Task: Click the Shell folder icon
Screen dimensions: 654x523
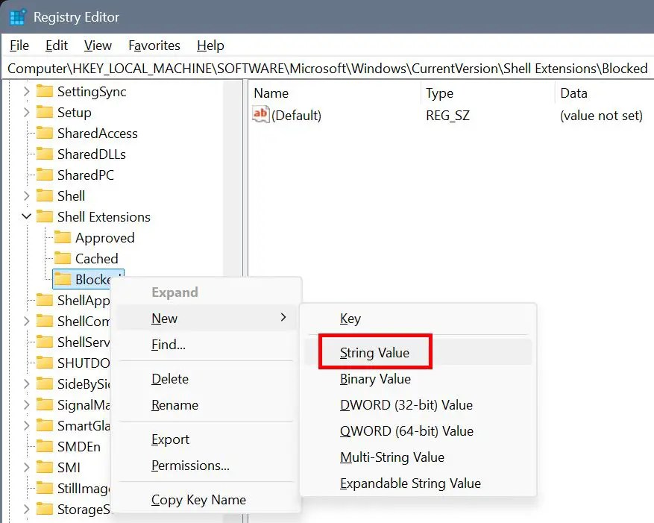Action: 45,195
